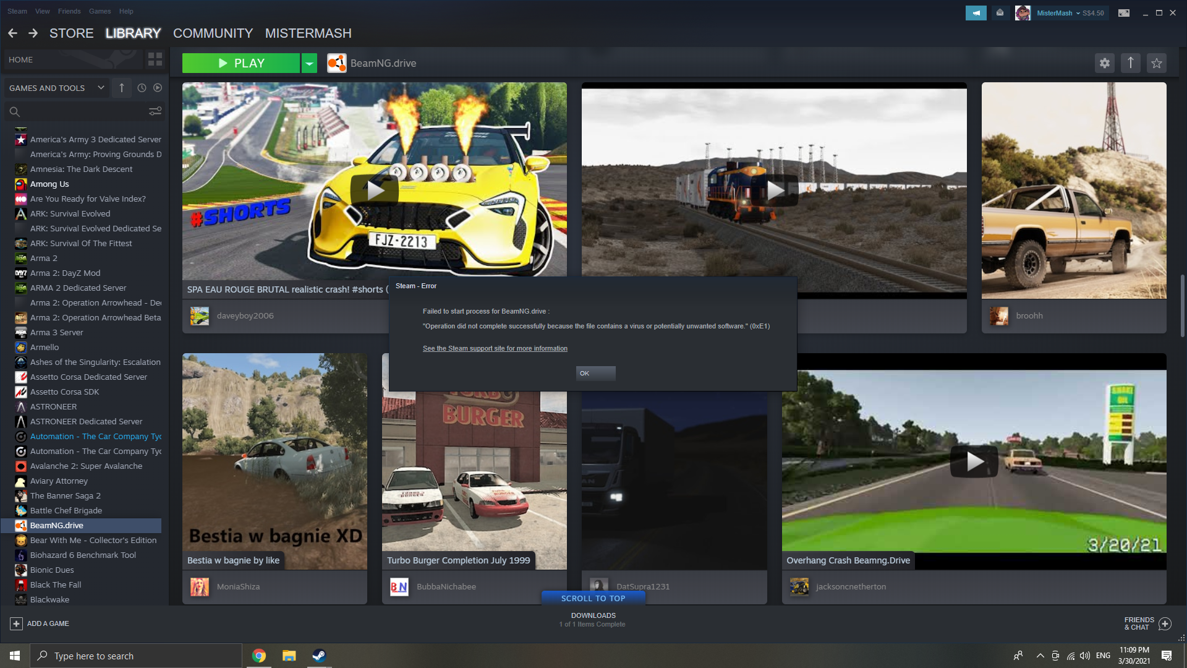Show hidden system tray icons
This screenshot has width=1187, height=668.
coord(1040,656)
